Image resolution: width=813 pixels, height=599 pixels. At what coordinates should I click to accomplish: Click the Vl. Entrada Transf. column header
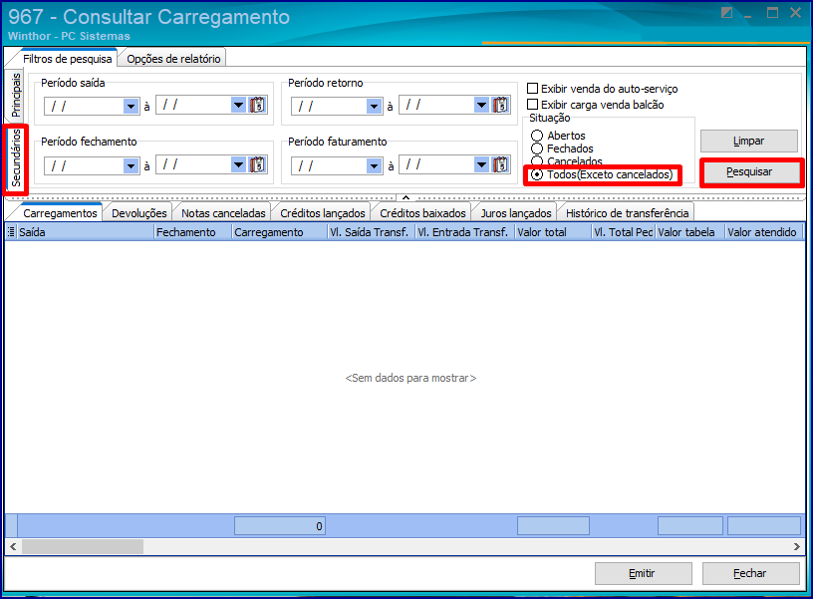(464, 232)
